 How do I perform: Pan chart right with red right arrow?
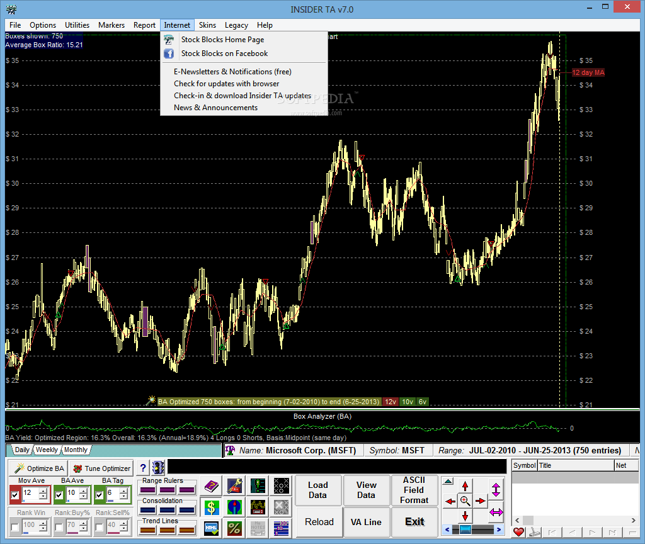[481, 501]
